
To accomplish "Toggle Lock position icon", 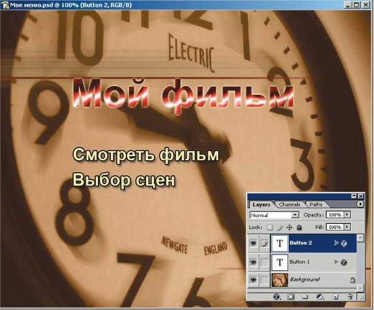I will 289,228.
